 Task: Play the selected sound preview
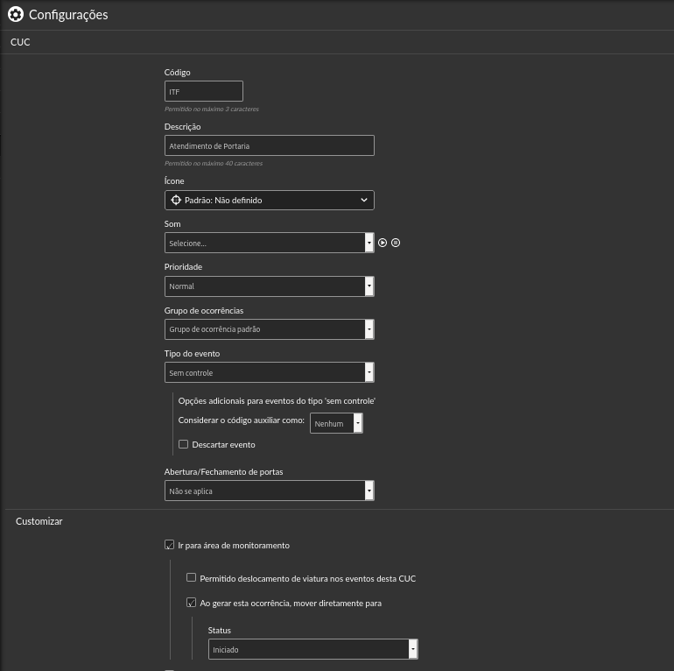[x=383, y=243]
